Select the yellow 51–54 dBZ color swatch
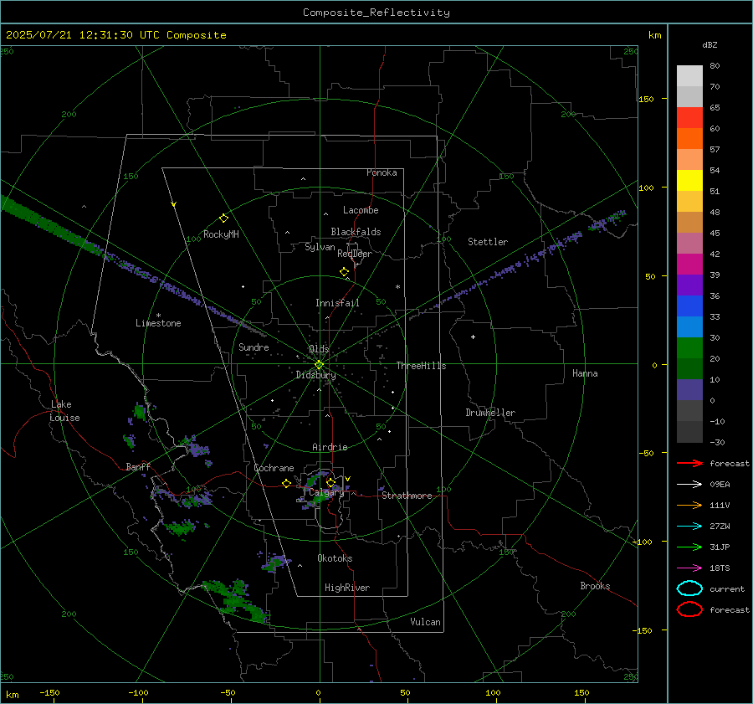753x704 pixels. (x=689, y=181)
